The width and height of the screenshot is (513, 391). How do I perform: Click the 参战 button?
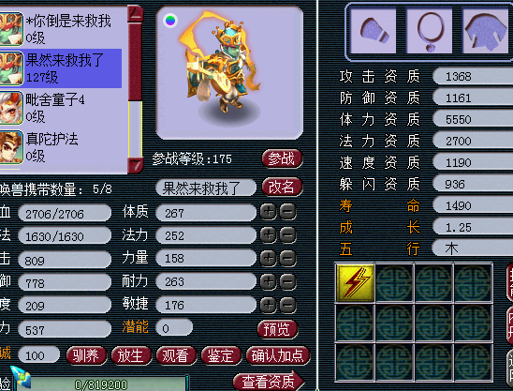coord(282,158)
